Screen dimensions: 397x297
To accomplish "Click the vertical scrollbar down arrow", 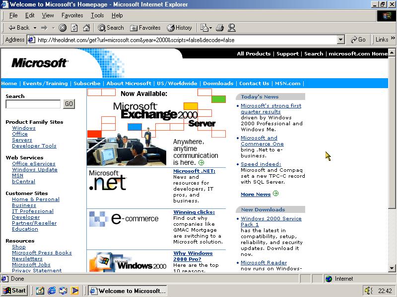I will coord(392,269).
